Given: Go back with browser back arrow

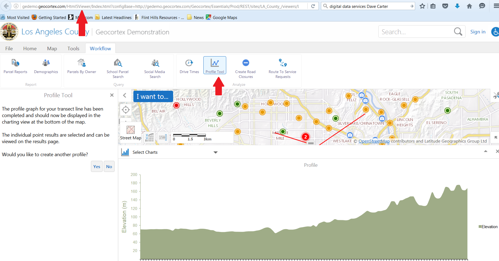Looking at the screenshot, I should click(6, 6).
